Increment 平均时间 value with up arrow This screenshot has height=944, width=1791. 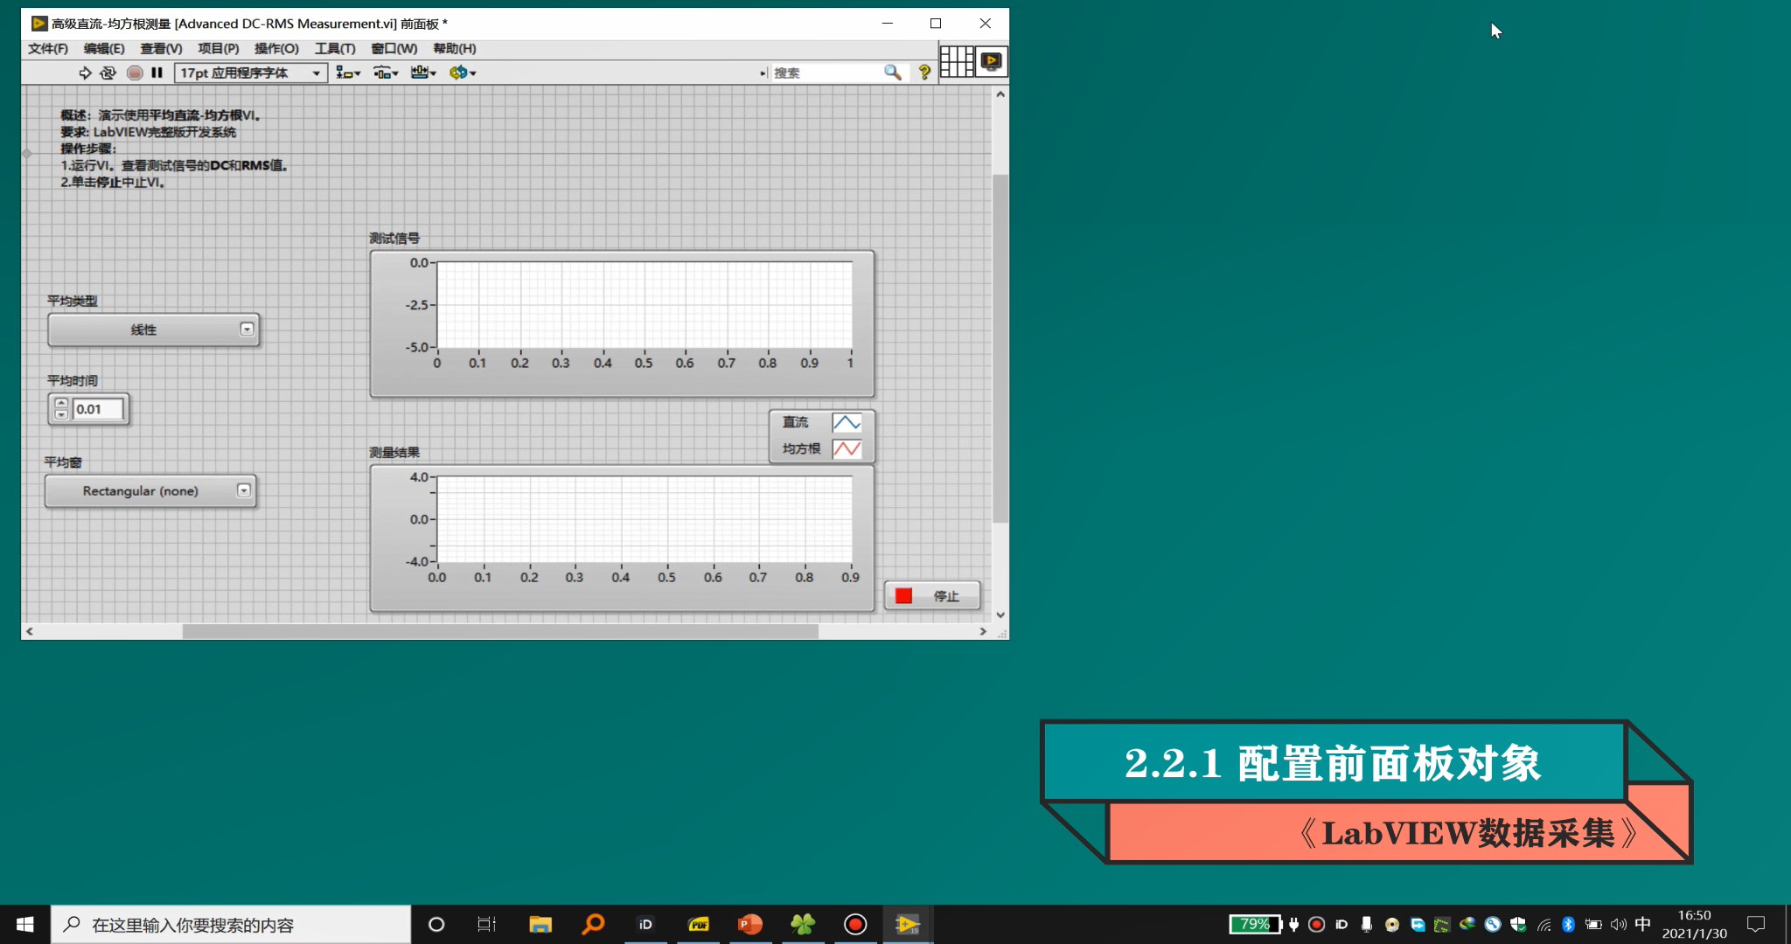[61, 403]
